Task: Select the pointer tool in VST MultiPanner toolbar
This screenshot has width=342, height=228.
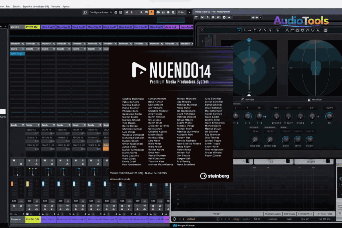Action: (239, 30)
